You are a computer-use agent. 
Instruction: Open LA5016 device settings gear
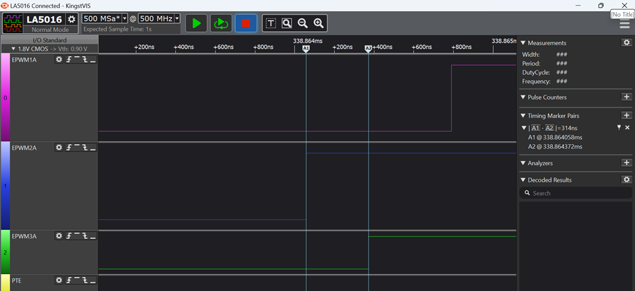pos(72,19)
